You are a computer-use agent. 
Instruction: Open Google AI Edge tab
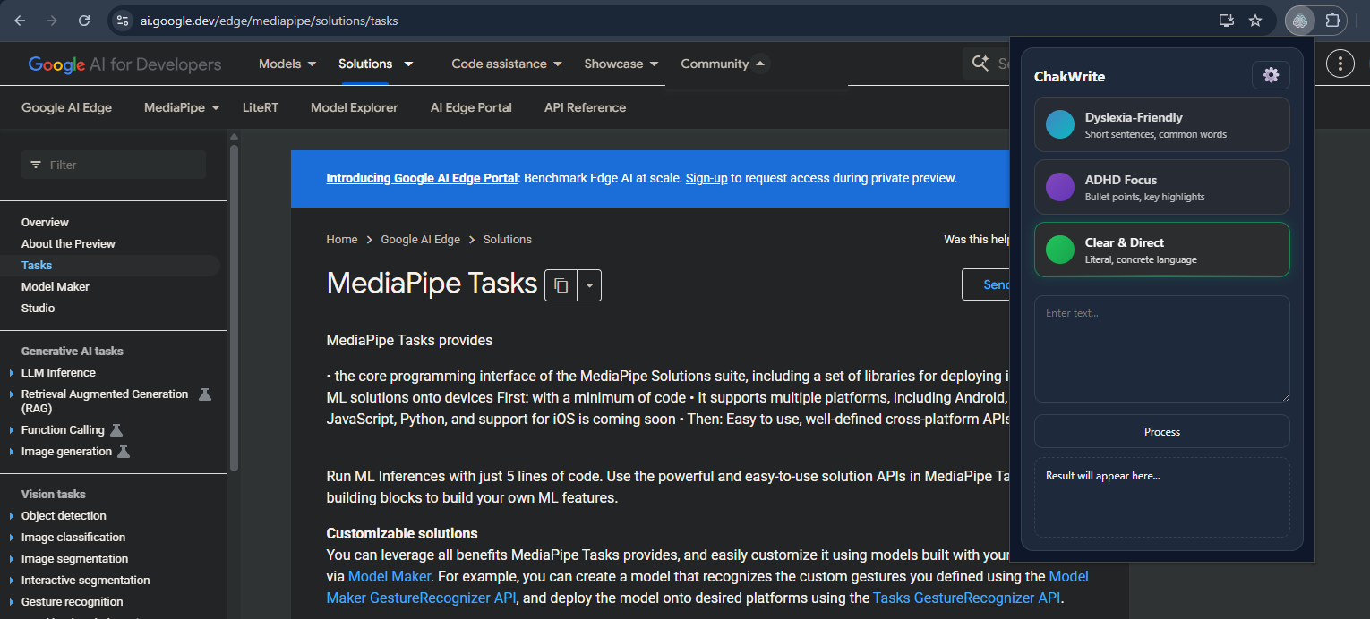(x=66, y=107)
